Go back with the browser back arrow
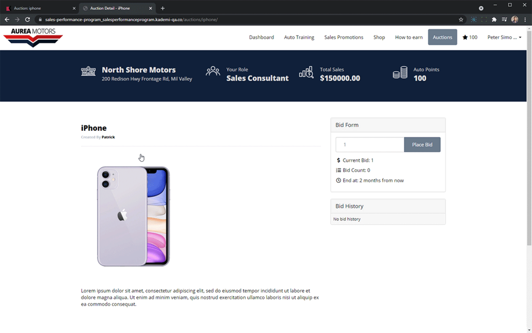The width and height of the screenshot is (532, 333). [7, 20]
